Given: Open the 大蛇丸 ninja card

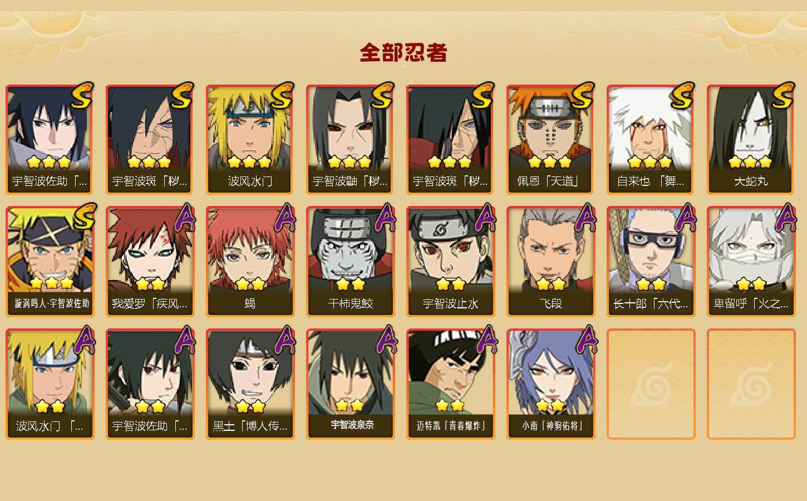Looking at the screenshot, I should [751, 139].
